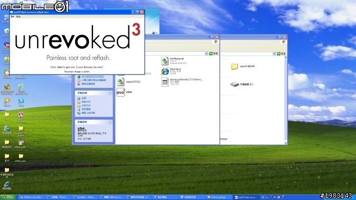Click My Network Places link in sidebar
This screenshot has height=200, width=356.
coord(88,113)
